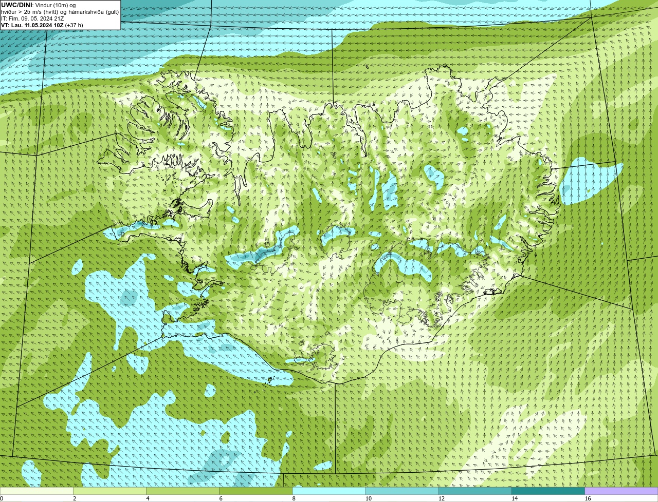Click the 2–4 m/s light green legend swatch
This screenshot has width=658, height=502.
pyautogui.click(x=109, y=491)
